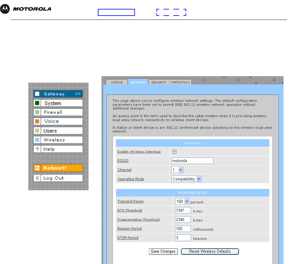Viewport: 296px width, 264px height.
Task: Click the X icon beside Log Out
Action: 37,178
